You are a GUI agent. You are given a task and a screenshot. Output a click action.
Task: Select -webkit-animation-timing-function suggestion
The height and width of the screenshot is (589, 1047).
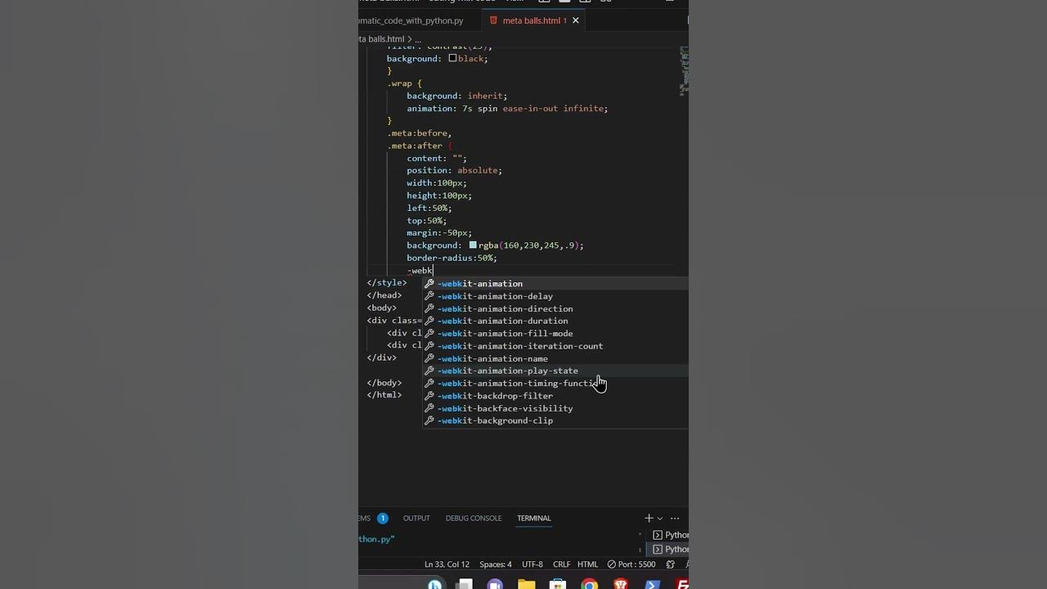pos(555,383)
